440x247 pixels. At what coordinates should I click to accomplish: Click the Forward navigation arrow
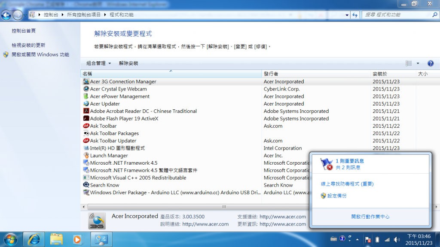tap(17, 15)
